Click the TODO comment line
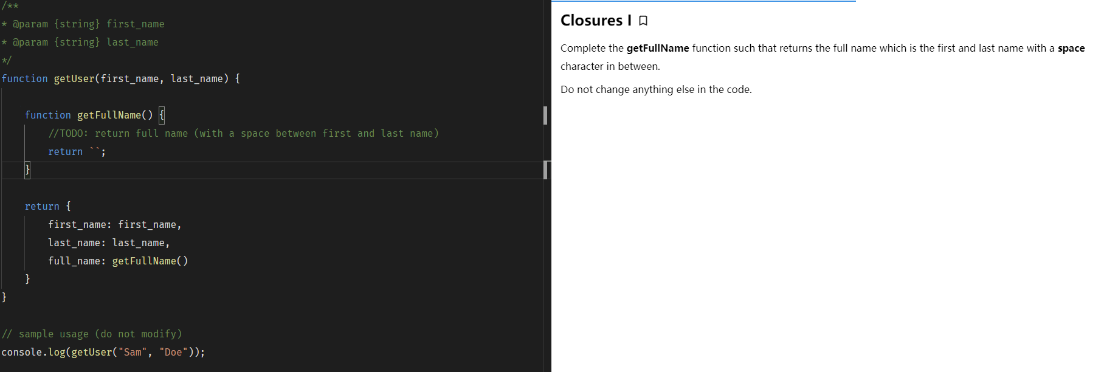Screen dimensions: 1118x372 (243, 134)
